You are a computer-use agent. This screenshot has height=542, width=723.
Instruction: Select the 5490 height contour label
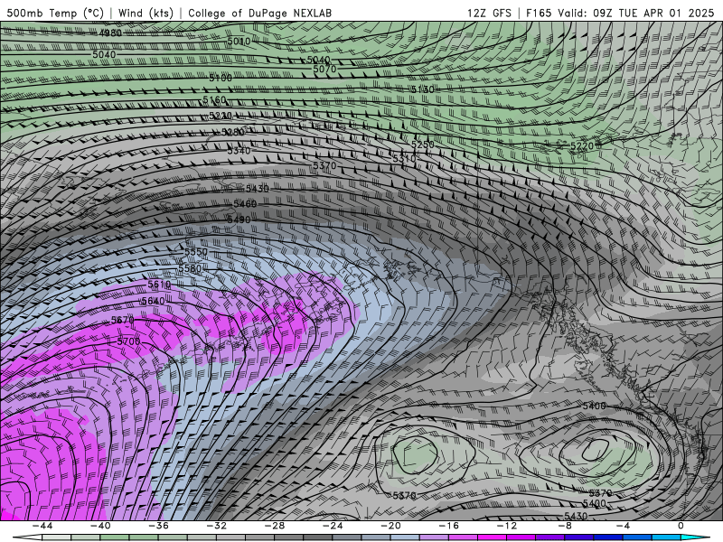[x=239, y=220]
